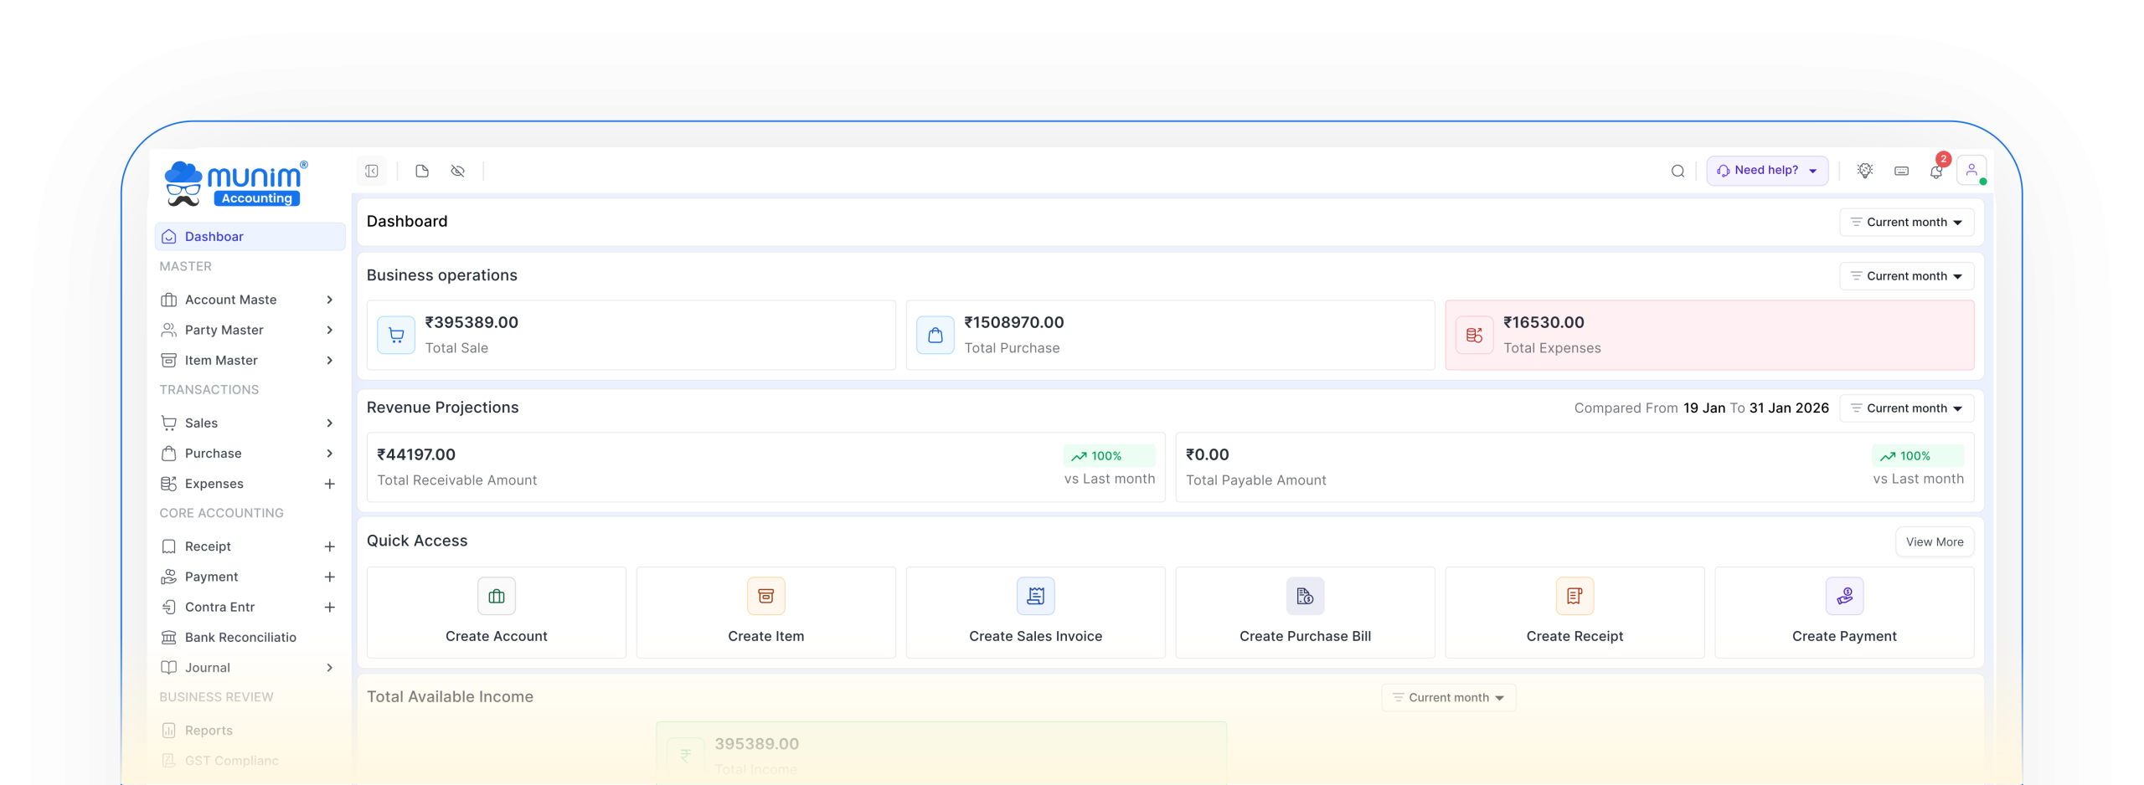Screen dimensions: 2144x785
Task: Open the keyboard shortcuts icon
Action: [x=1901, y=171]
